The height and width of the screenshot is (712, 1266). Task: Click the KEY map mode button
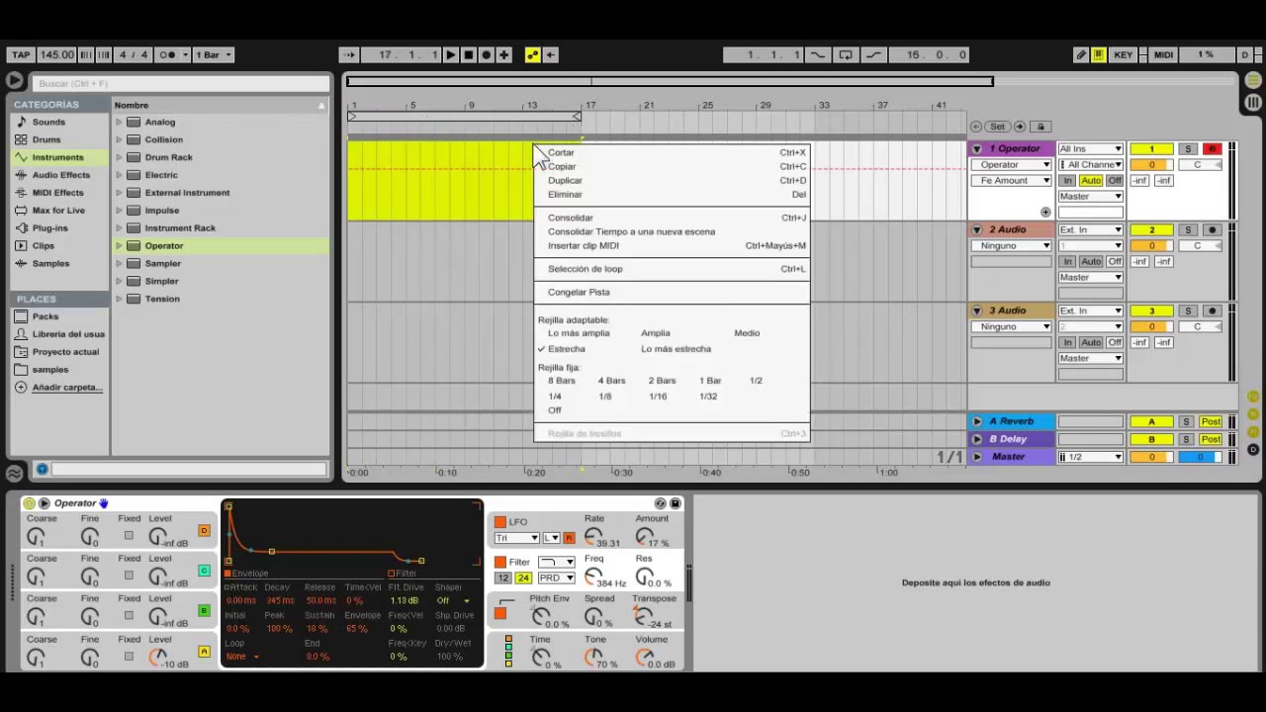[1124, 55]
